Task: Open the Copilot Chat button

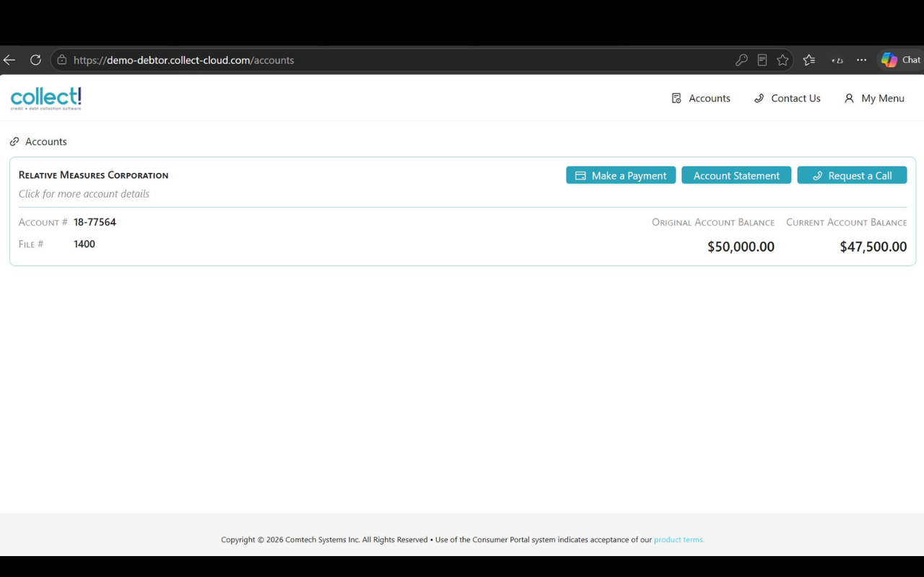Action: tap(901, 60)
